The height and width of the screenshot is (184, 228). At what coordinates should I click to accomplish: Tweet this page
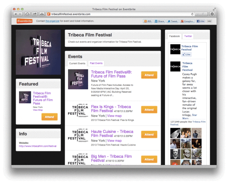(173, 21)
